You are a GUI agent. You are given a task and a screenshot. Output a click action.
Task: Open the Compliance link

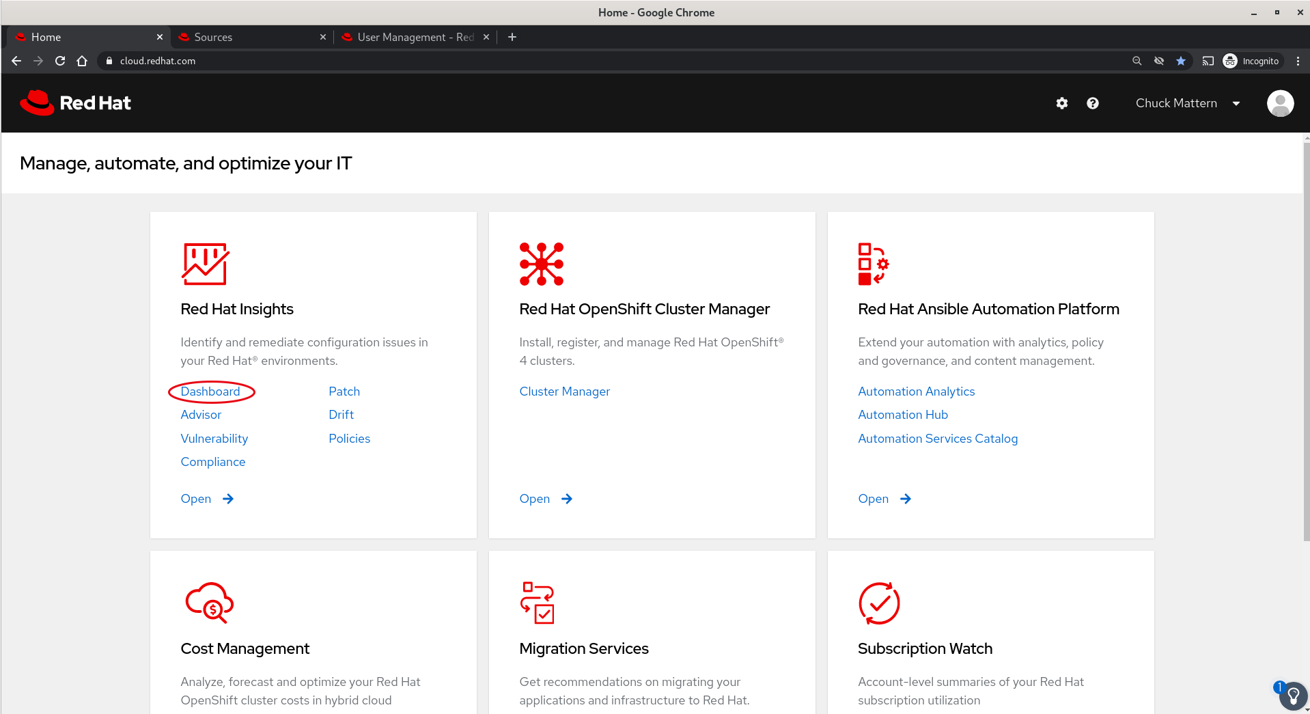[x=213, y=462]
